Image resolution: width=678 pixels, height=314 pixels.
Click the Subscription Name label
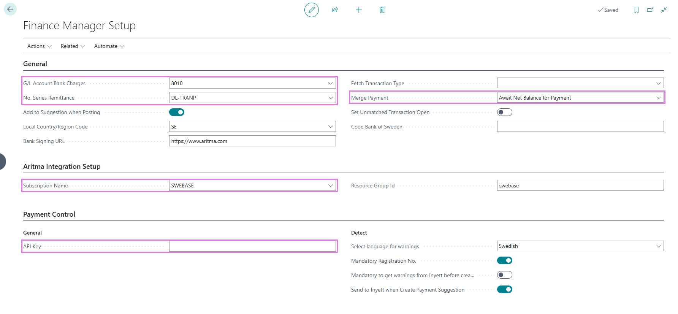coord(46,186)
